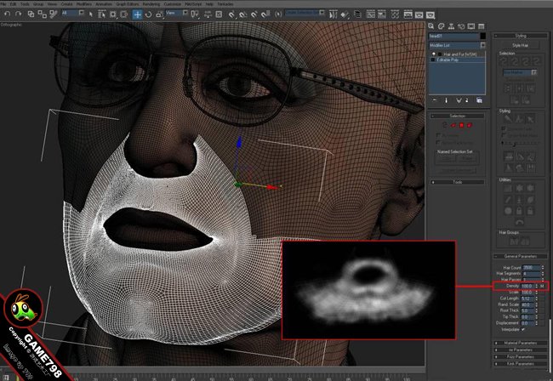Toggle the Hair and Fur modifier lightbulb
553x381 pixels.
point(434,54)
